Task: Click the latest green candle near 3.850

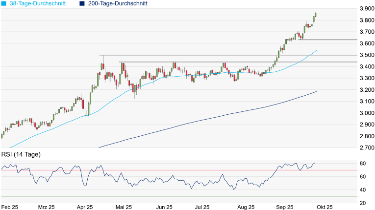Action: (x=316, y=15)
